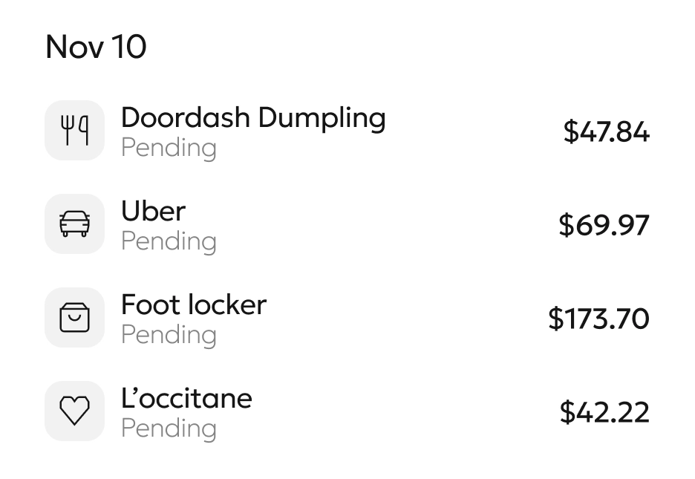Select the L'occitane transaction name
The width and height of the screenshot is (695, 479).
186,398
